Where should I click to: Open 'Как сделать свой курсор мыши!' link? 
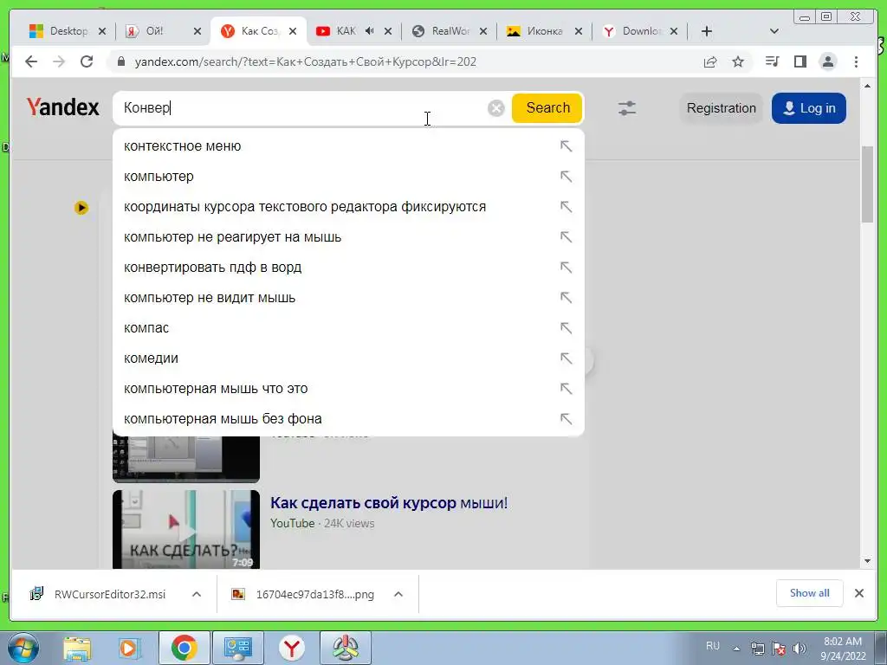(389, 503)
